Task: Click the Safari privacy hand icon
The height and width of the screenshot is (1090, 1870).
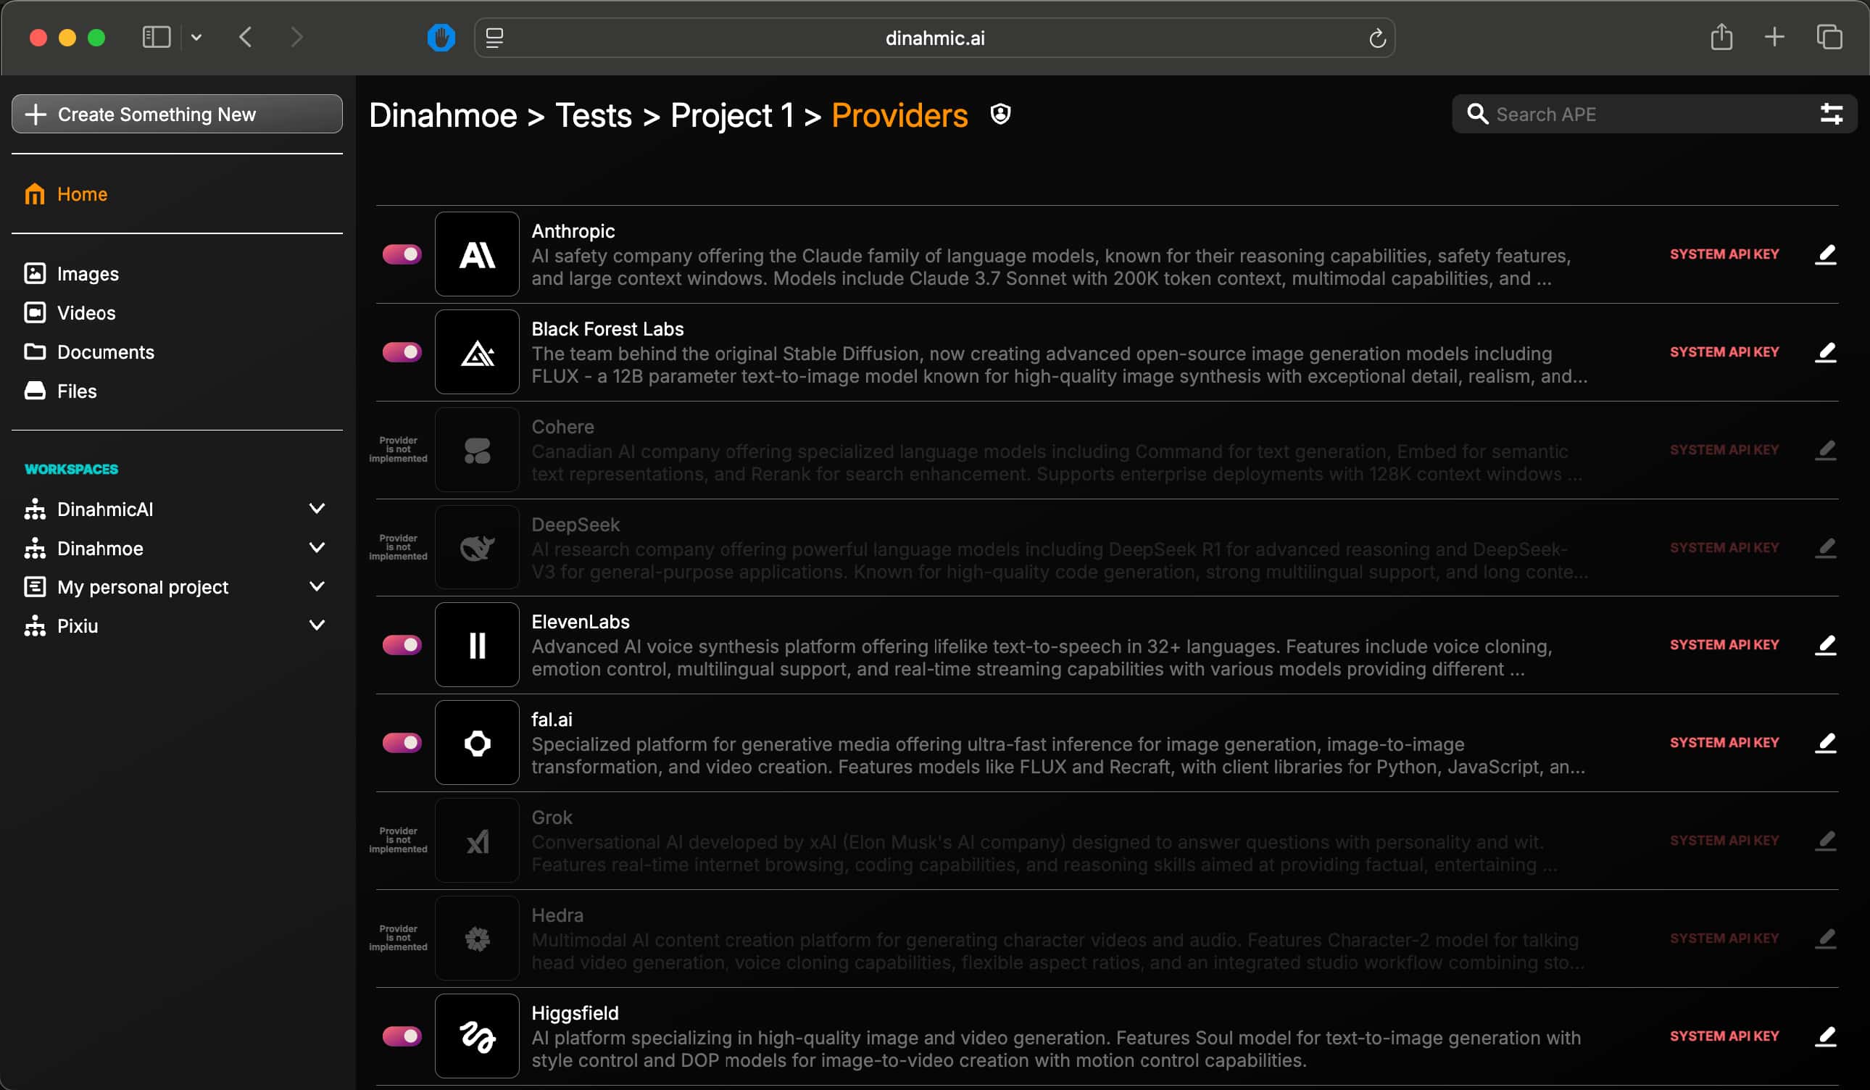Action: pyautogui.click(x=441, y=38)
